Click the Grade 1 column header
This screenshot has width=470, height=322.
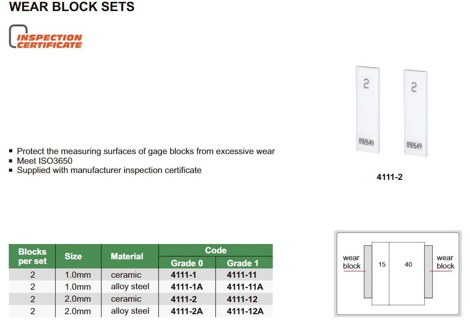[243, 263]
